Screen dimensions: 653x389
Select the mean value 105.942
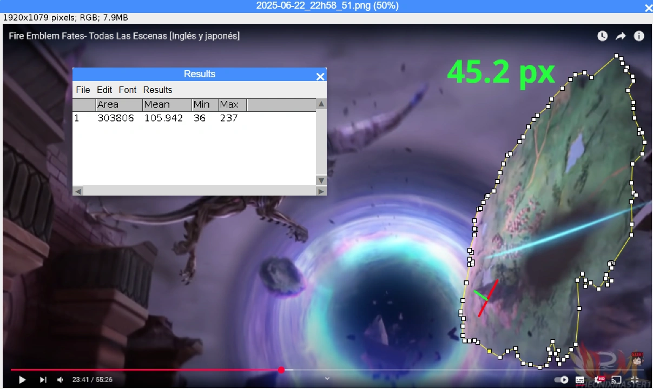(x=163, y=118)
